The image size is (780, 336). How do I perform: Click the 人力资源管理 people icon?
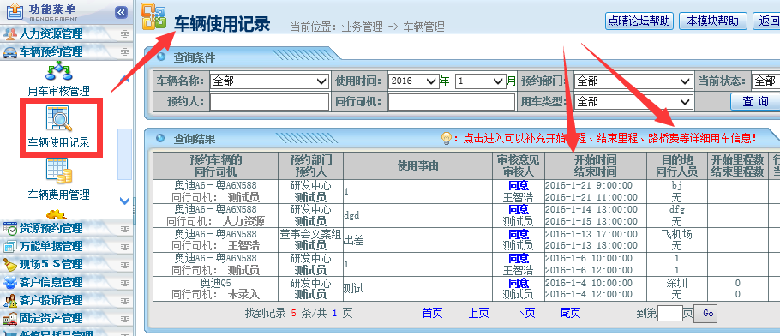(10, 33)
